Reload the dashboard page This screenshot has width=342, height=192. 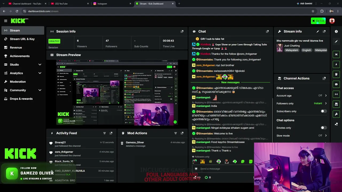pos(17,11)
